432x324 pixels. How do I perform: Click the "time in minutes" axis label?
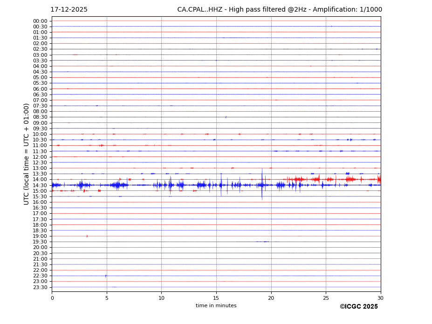(216, 306)
